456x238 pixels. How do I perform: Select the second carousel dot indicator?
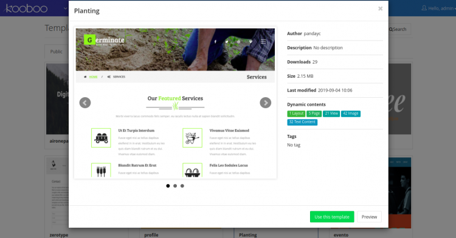coord(175,186)
